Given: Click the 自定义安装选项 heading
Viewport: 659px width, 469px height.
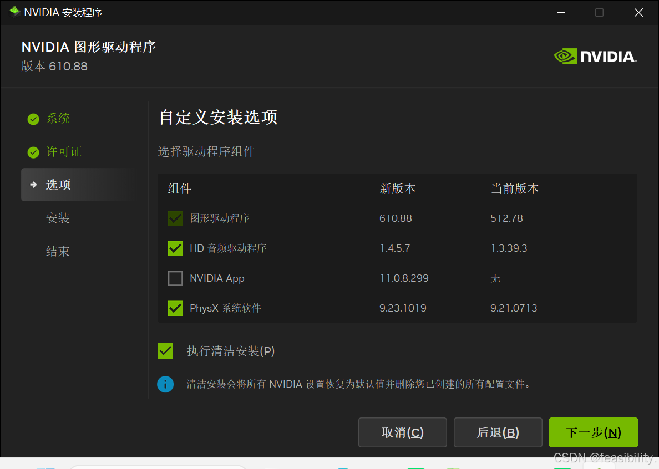Looking at the screenshot, I should point(219,117).
